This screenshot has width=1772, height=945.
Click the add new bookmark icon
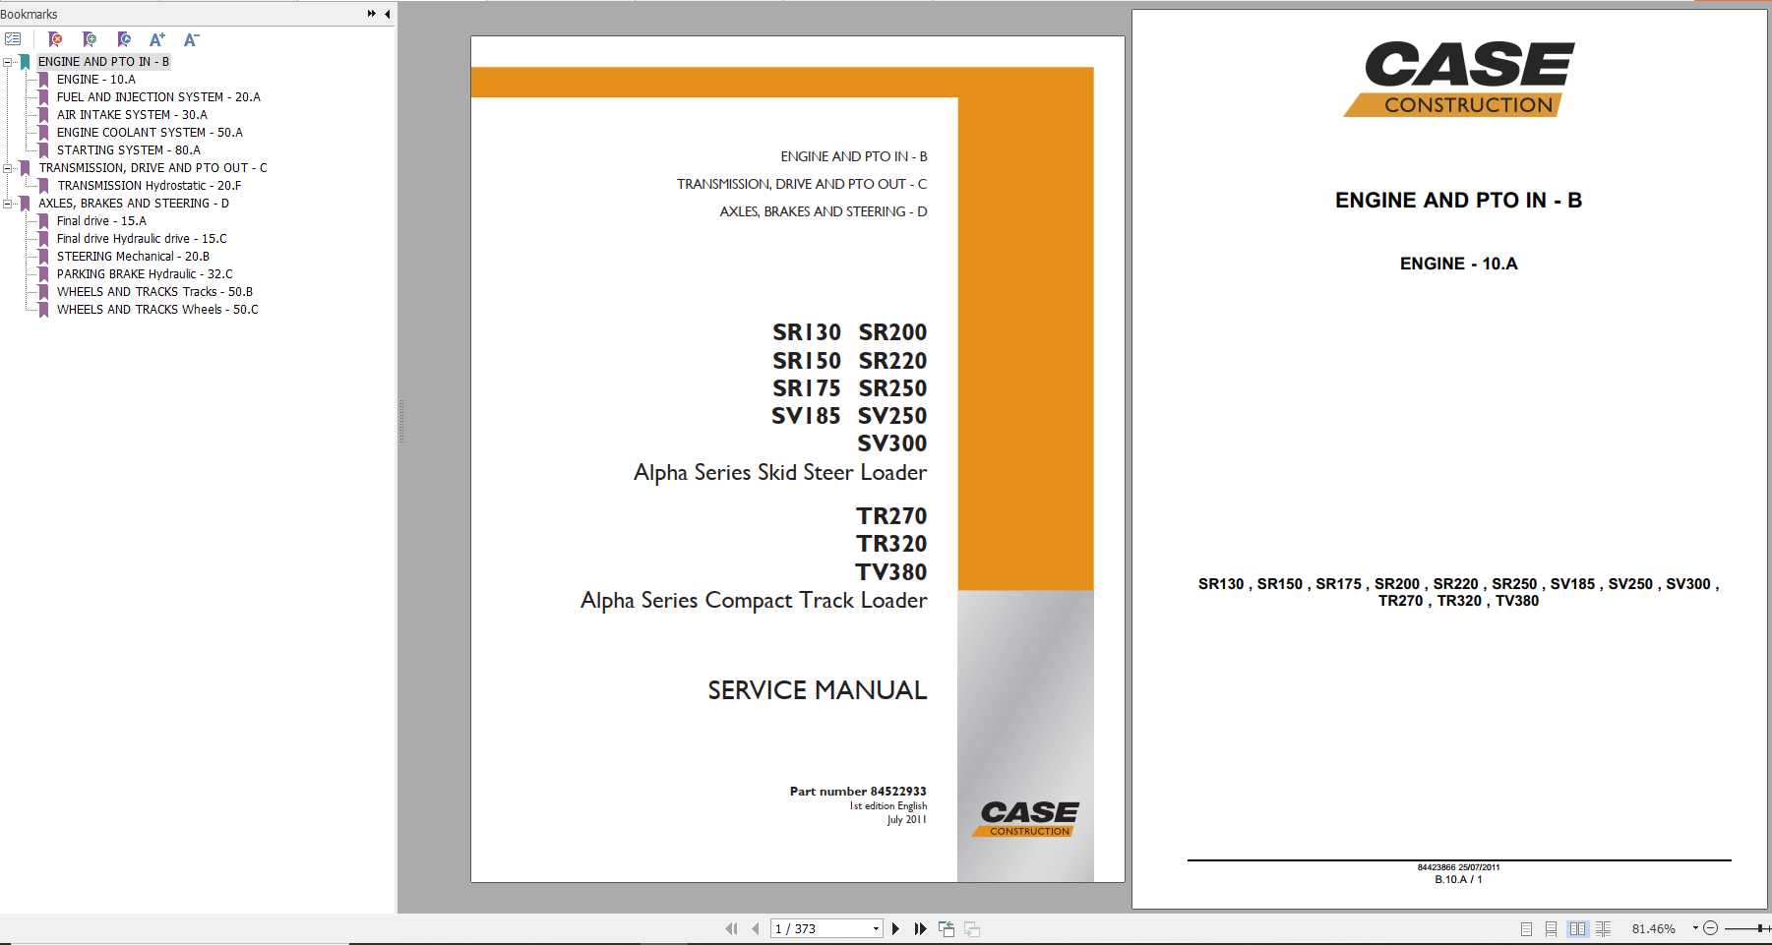[90, 39]
